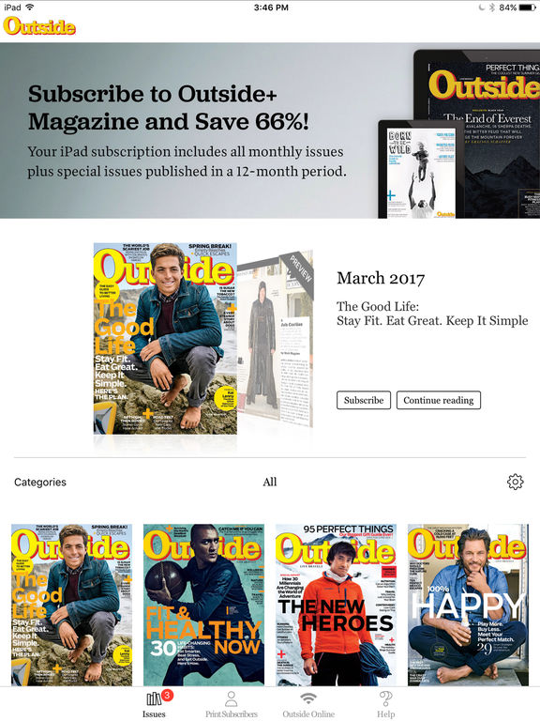Click the Continue reading button
This screenshot has height=721, width=540.
pyautogui.click(x=439, y=400)
